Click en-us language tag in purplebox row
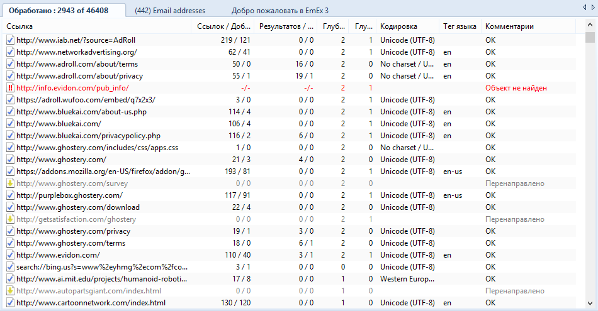The width and height of the screenshot is (598, 311). pyautogui.click(x=453, y=195)
